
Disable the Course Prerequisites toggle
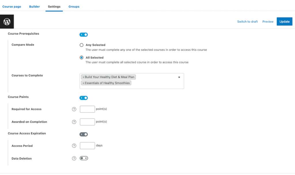[x=84, y=35]
